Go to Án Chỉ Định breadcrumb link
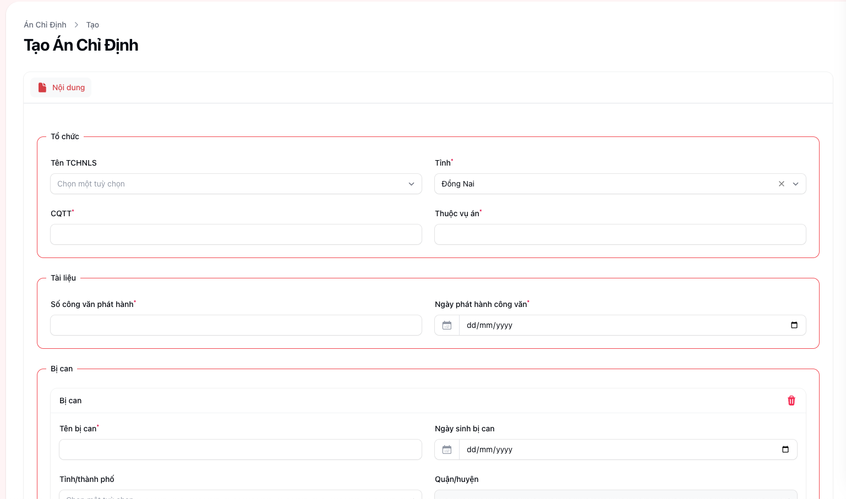This screenshot has height=499, width=846. (45, 25)
